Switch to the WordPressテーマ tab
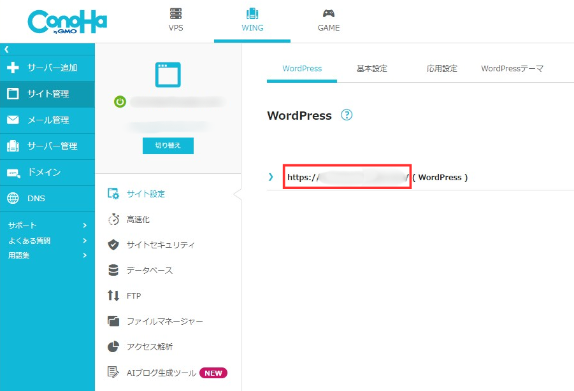Image resolution: width=574 pixels, height=391 pixels. (x=512, y=68)
